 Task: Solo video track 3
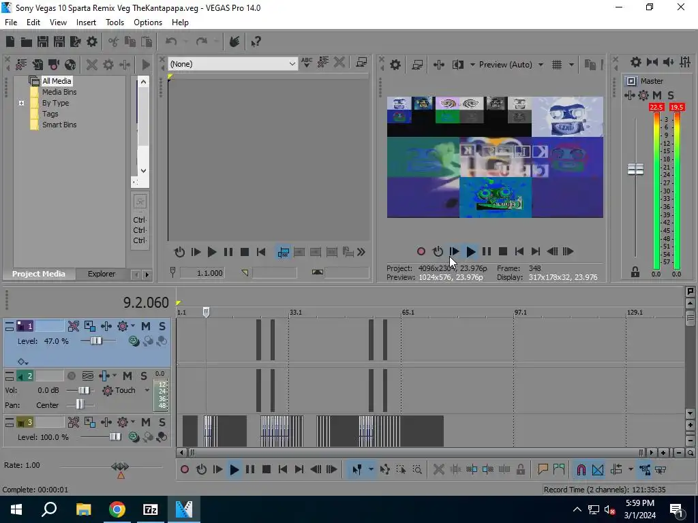click(162, 422)
